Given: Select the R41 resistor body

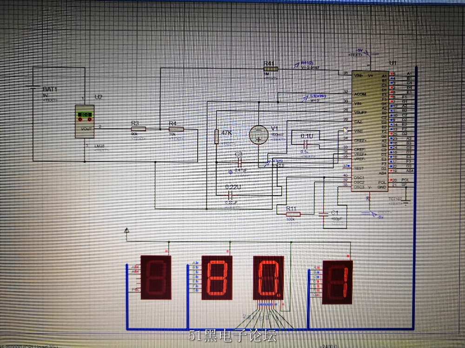Looking at the screenshot, I should pyautogui.click(x=271, y=69).
